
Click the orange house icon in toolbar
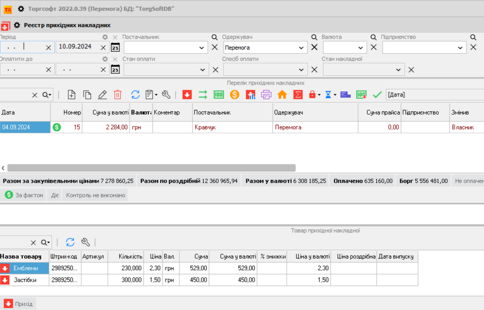click(x=282, y=95)
